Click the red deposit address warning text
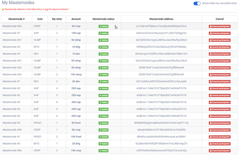The width and height of the screenshot is (239, 157). [x=37, y=9]
